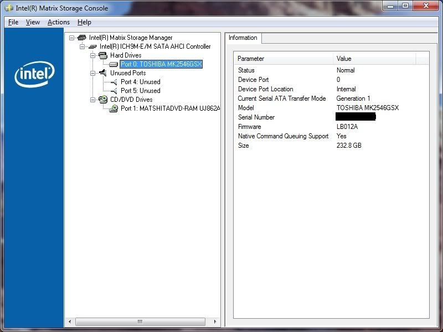Screen dimensions: 443x332
Task: Close the Matrix Storage Console window
Action: [426, 6]
